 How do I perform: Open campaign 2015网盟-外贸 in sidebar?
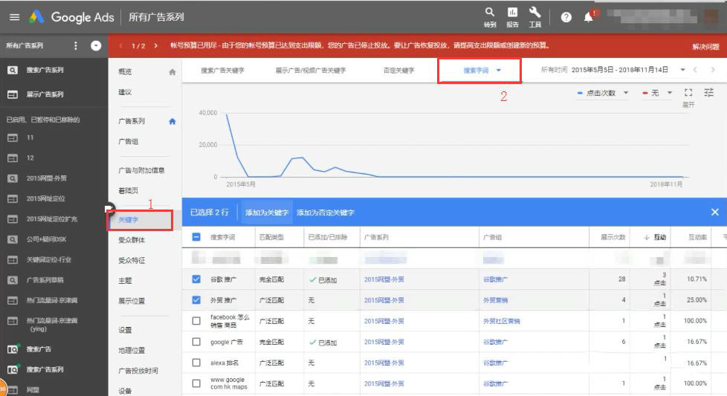click(x=46, y=178)
